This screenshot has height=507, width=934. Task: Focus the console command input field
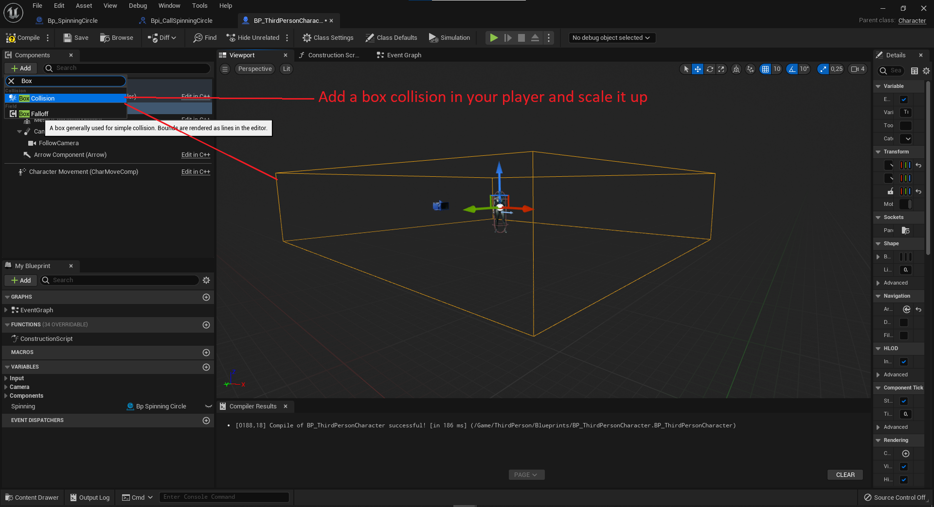tap(224, 497)
